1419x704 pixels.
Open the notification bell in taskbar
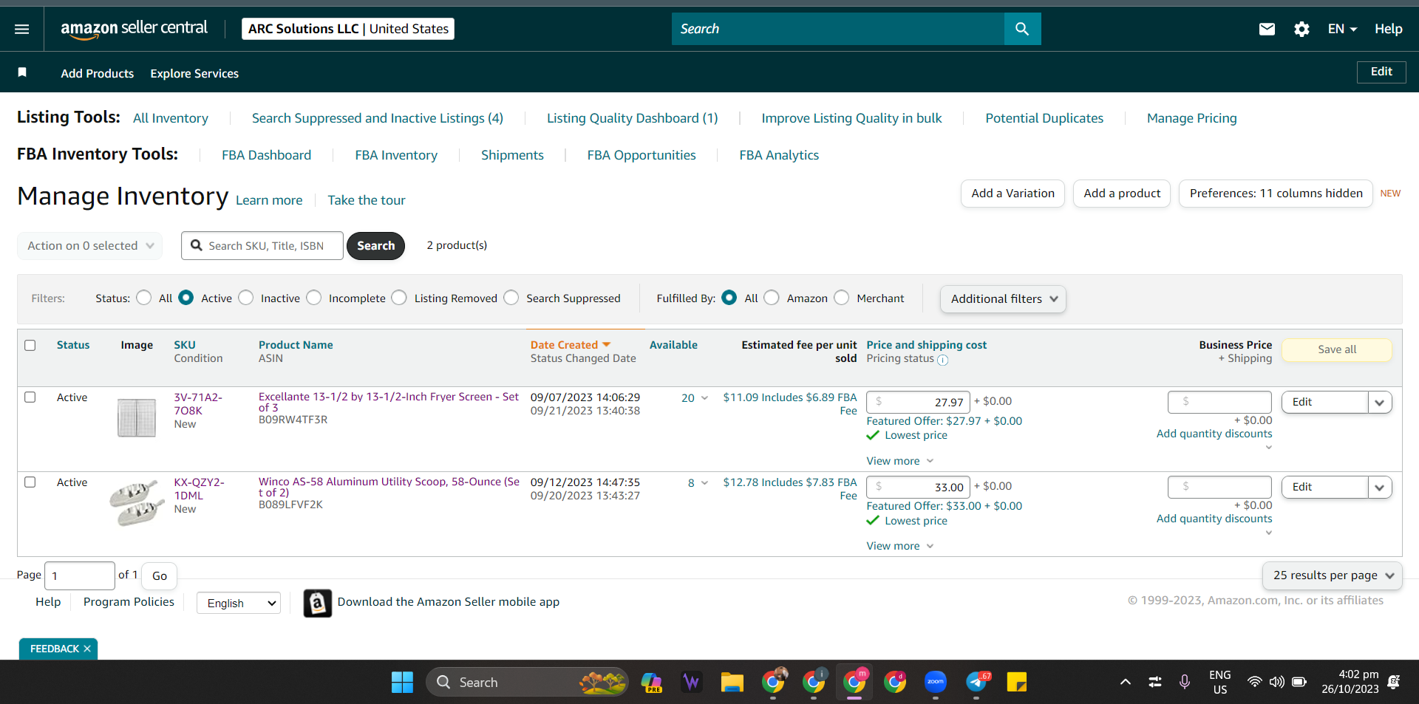pyautogui.click(x=1394, y=682)
